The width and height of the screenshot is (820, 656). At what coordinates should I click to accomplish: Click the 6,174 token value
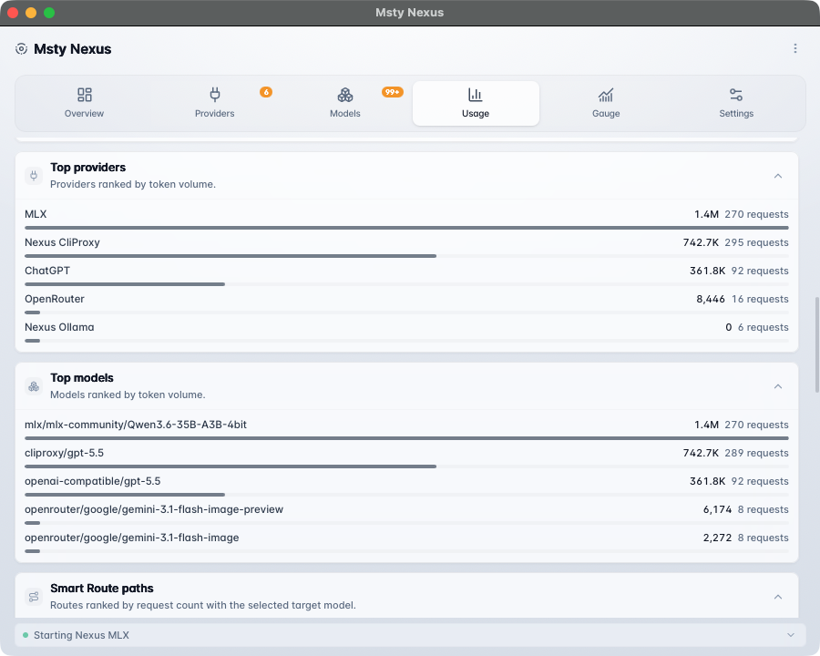[x=717, y=509]
